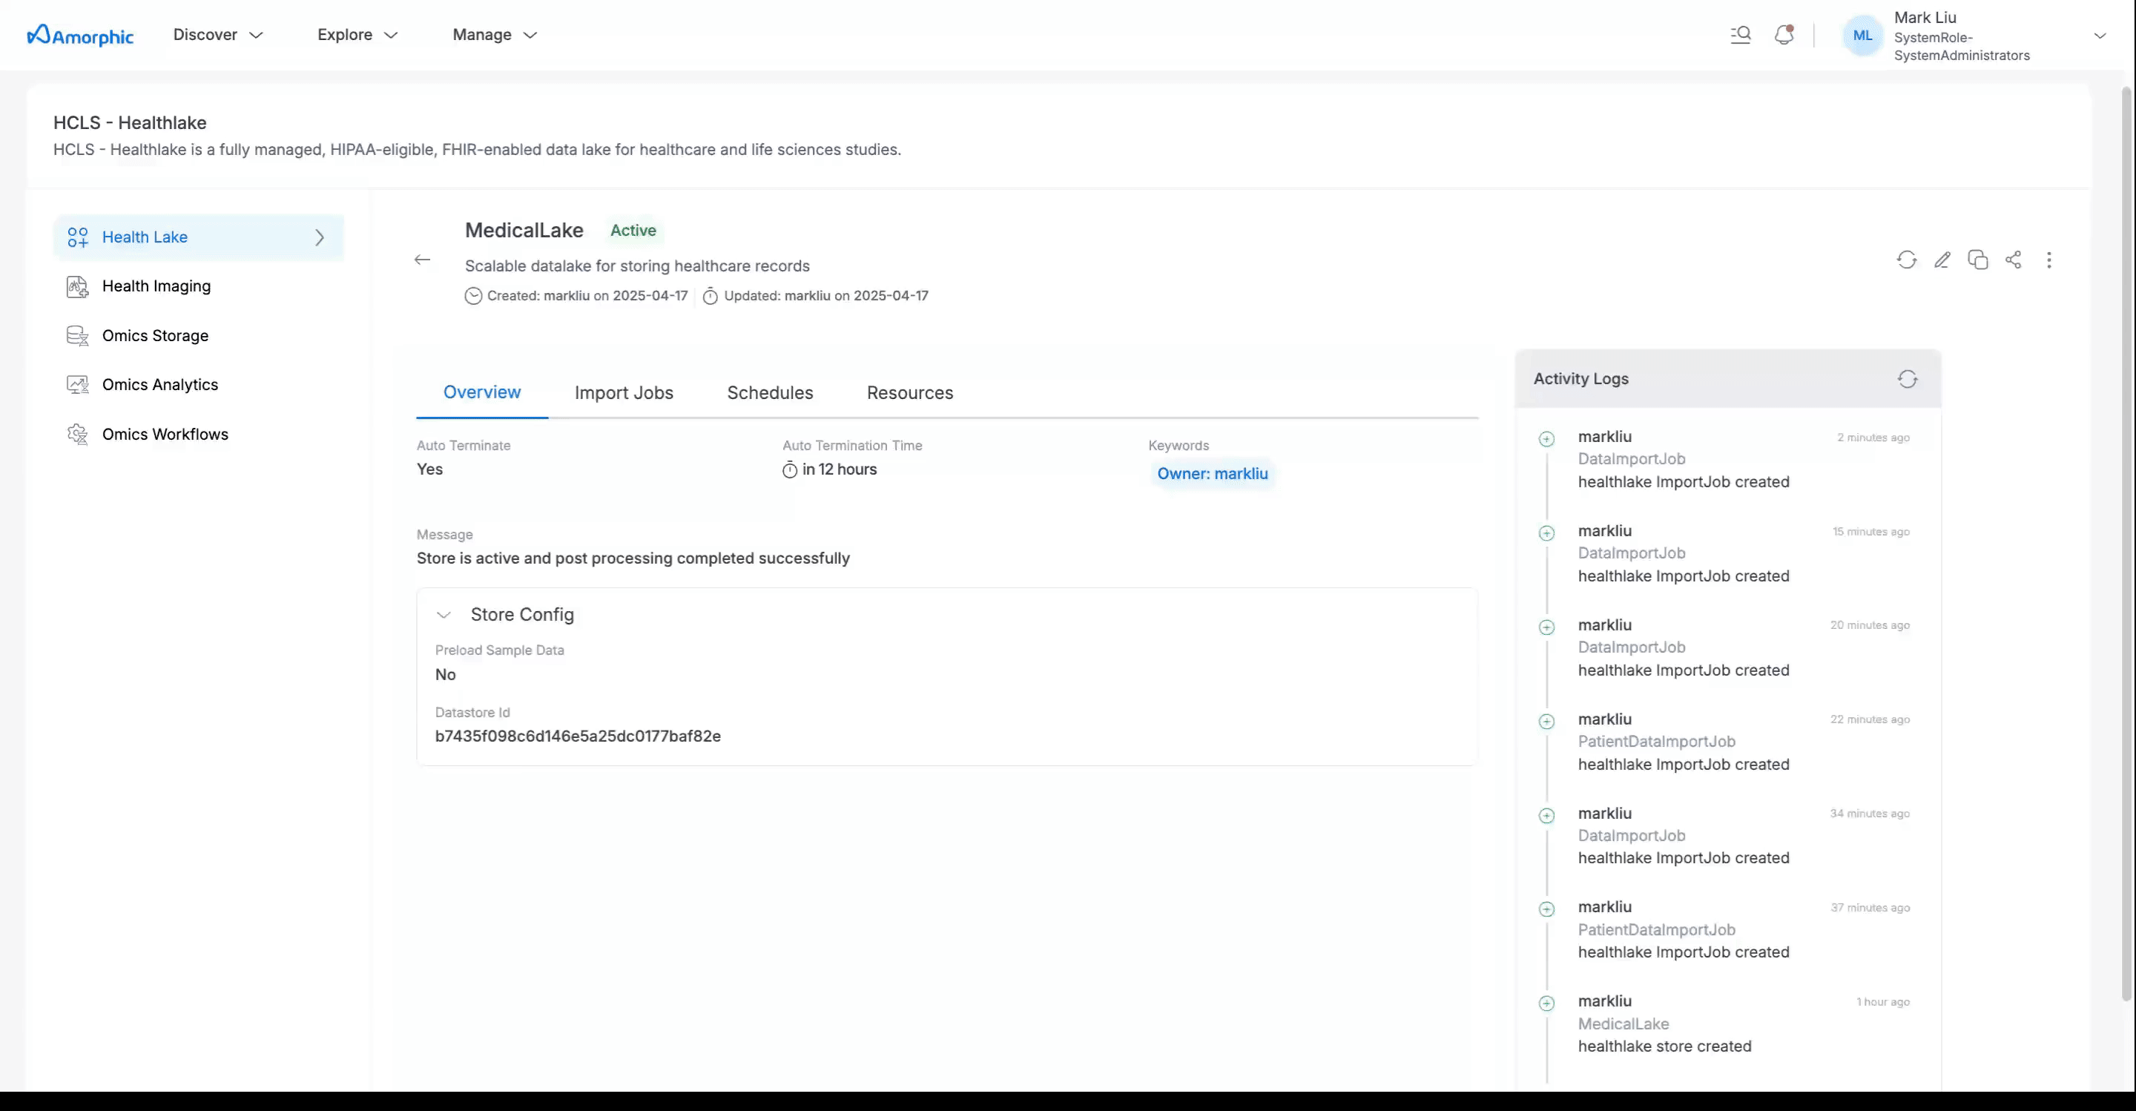Click the Omics Storage sidebar icon

pyautogui.click(x=78, y=336)
